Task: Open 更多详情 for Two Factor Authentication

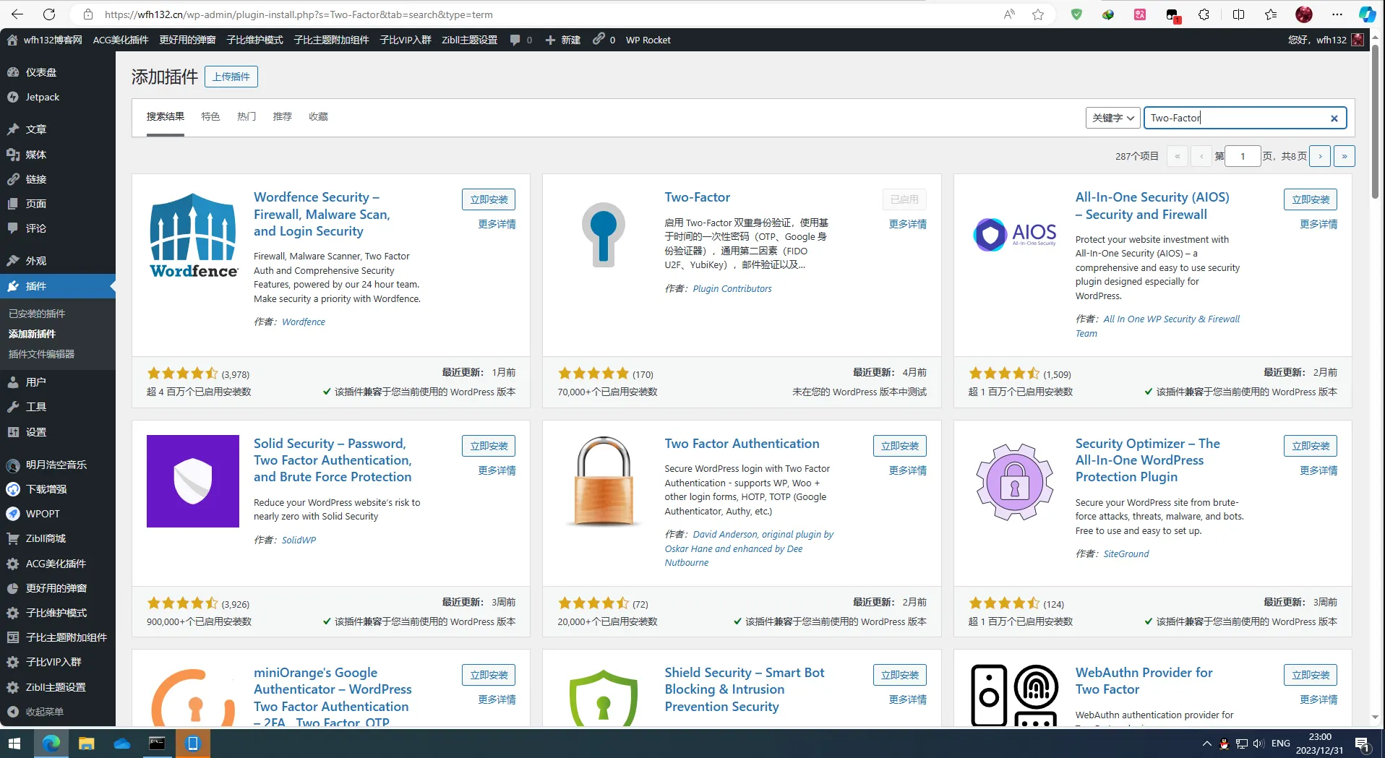Action: (907, 470)
